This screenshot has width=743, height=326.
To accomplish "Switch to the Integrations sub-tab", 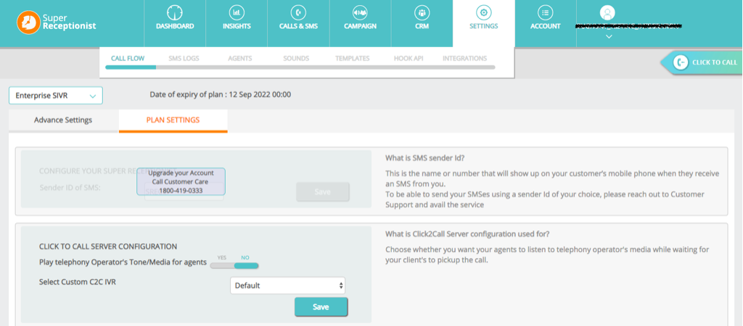I will click(x=464, y=59).
